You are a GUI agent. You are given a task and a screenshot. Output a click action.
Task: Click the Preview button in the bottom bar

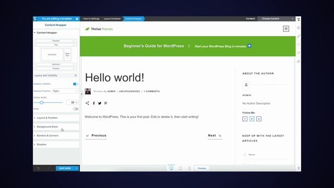(x=202, y=168)
